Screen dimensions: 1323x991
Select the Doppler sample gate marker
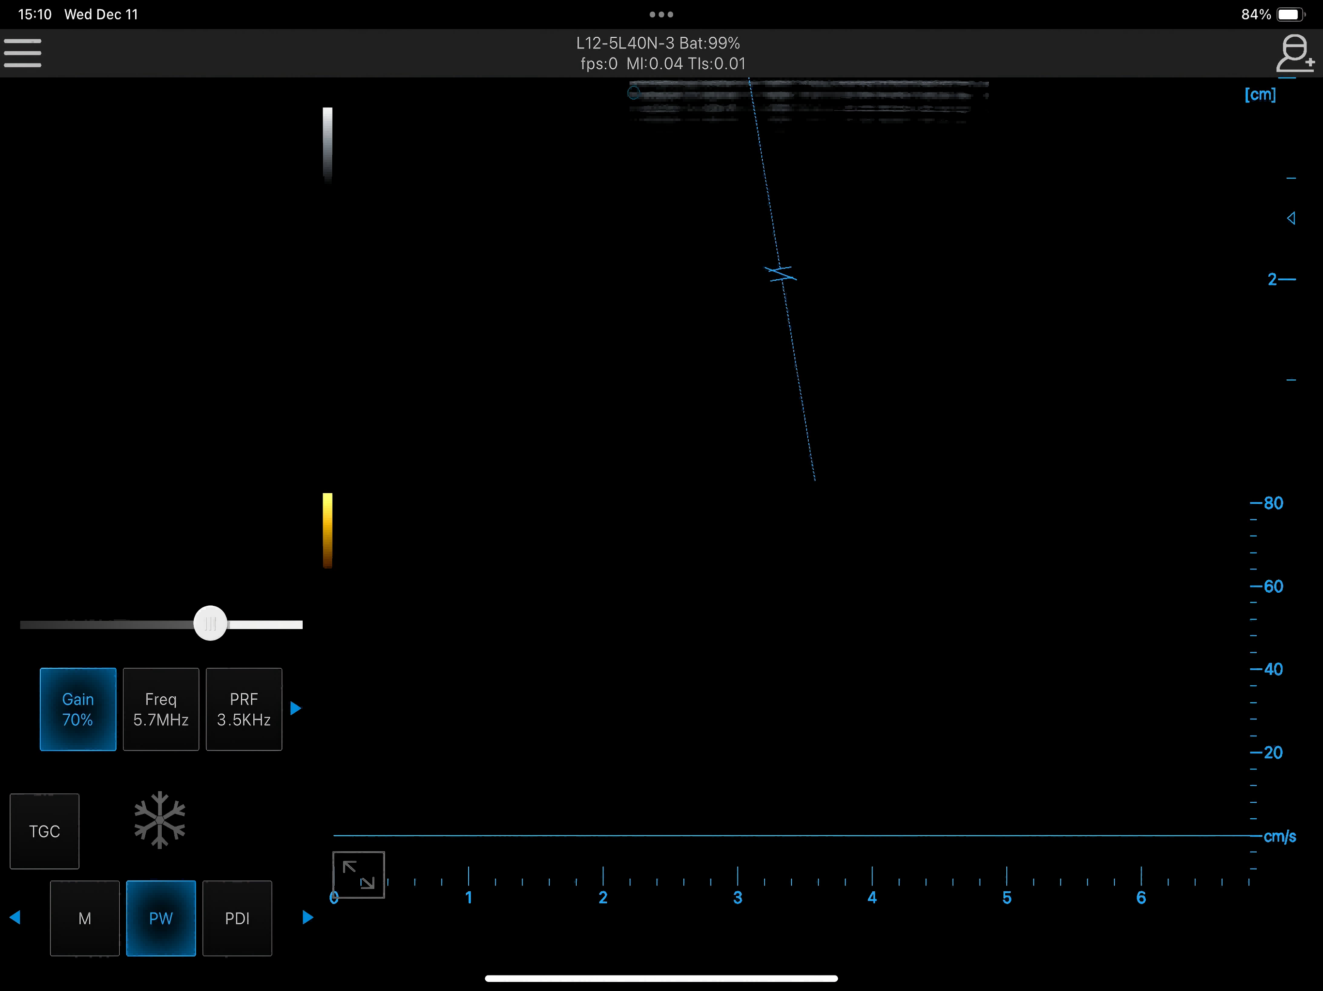tap(781, 274)
